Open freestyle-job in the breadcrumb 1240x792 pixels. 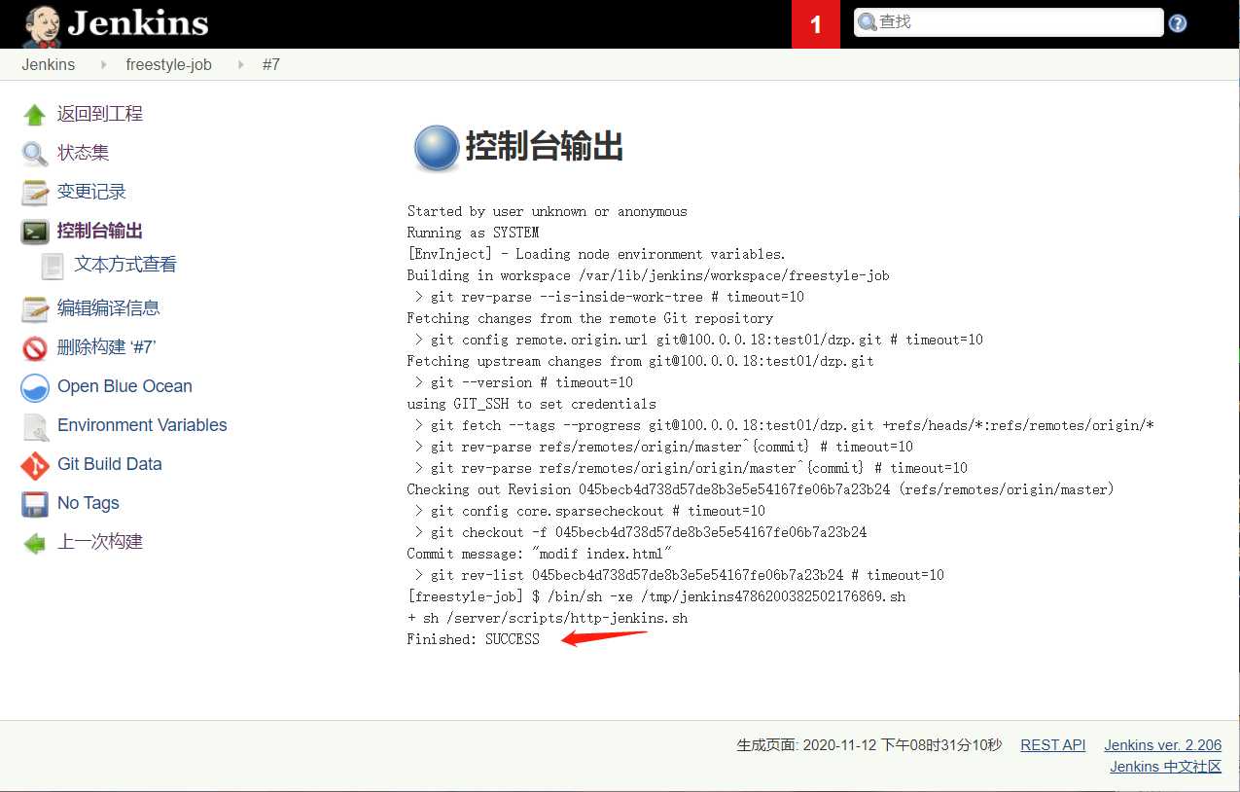(168, 64)
